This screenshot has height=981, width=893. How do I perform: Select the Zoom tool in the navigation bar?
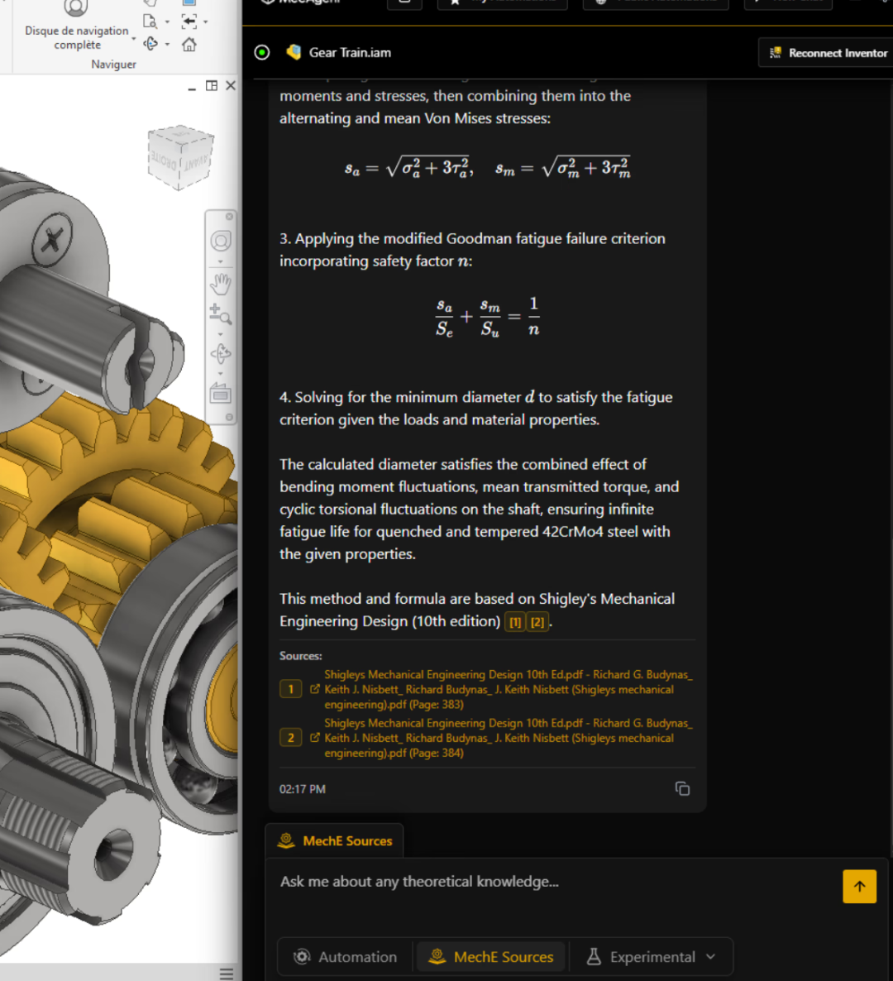220,314
